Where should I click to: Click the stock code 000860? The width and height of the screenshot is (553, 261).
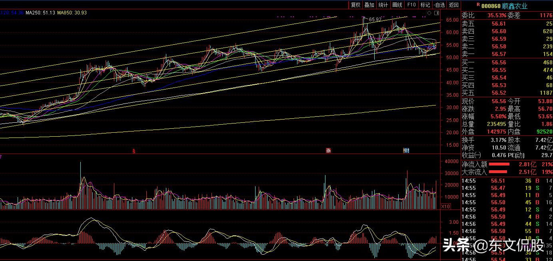coord(491,6)
